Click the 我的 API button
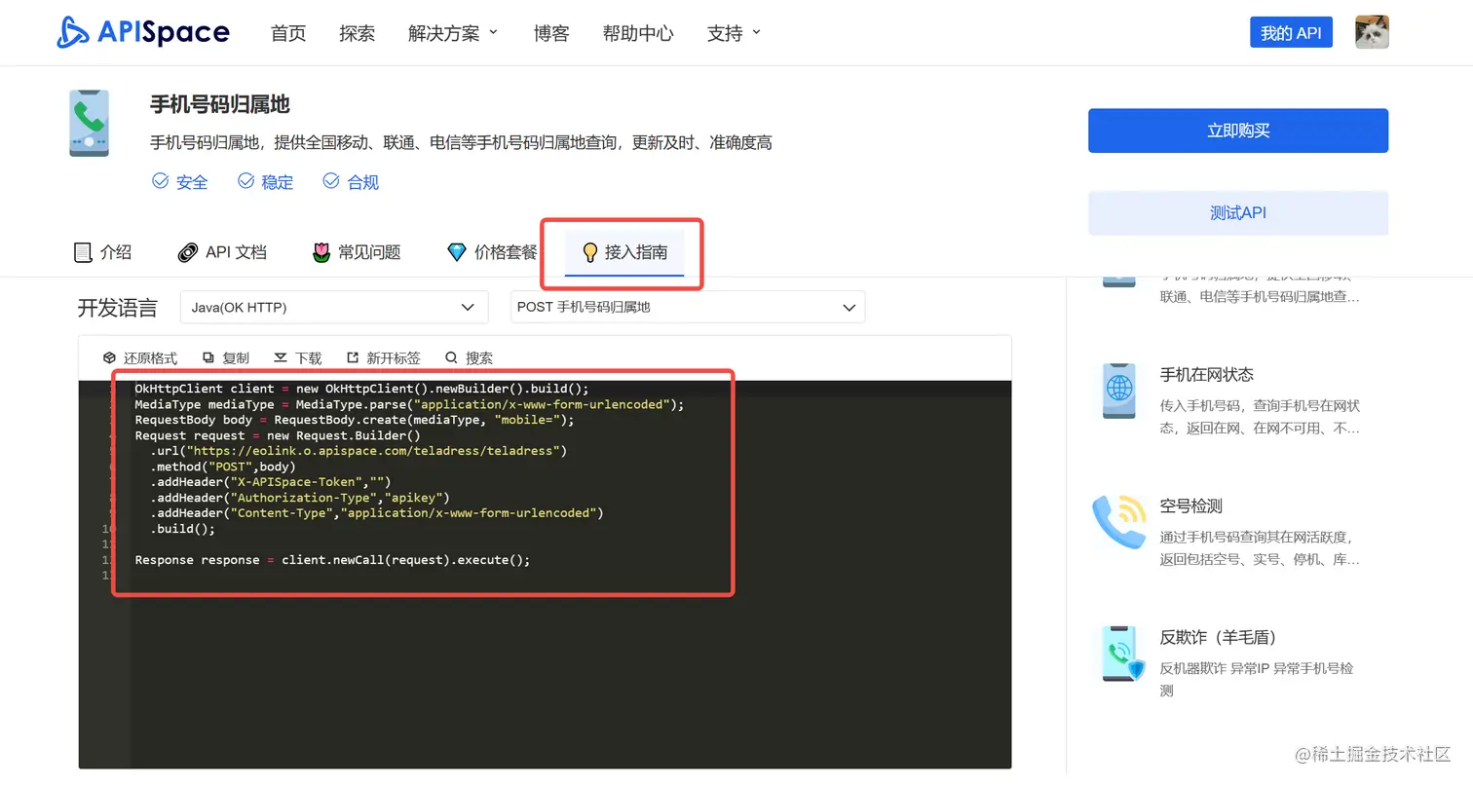This screenshot has width=1473, height=786. 1291,32
